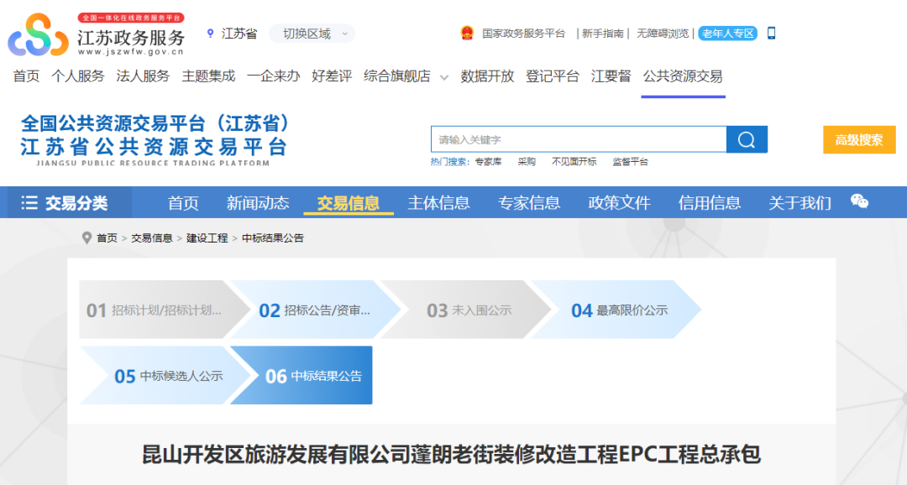Open the 政策文件 navigation tab

619,203
